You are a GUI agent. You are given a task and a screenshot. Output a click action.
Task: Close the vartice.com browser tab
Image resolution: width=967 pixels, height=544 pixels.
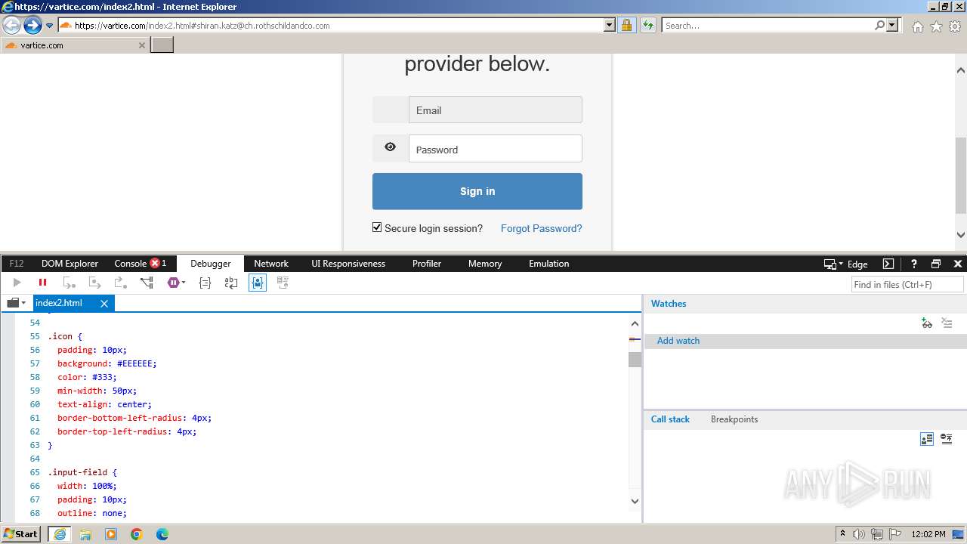(x=141, y=45)
